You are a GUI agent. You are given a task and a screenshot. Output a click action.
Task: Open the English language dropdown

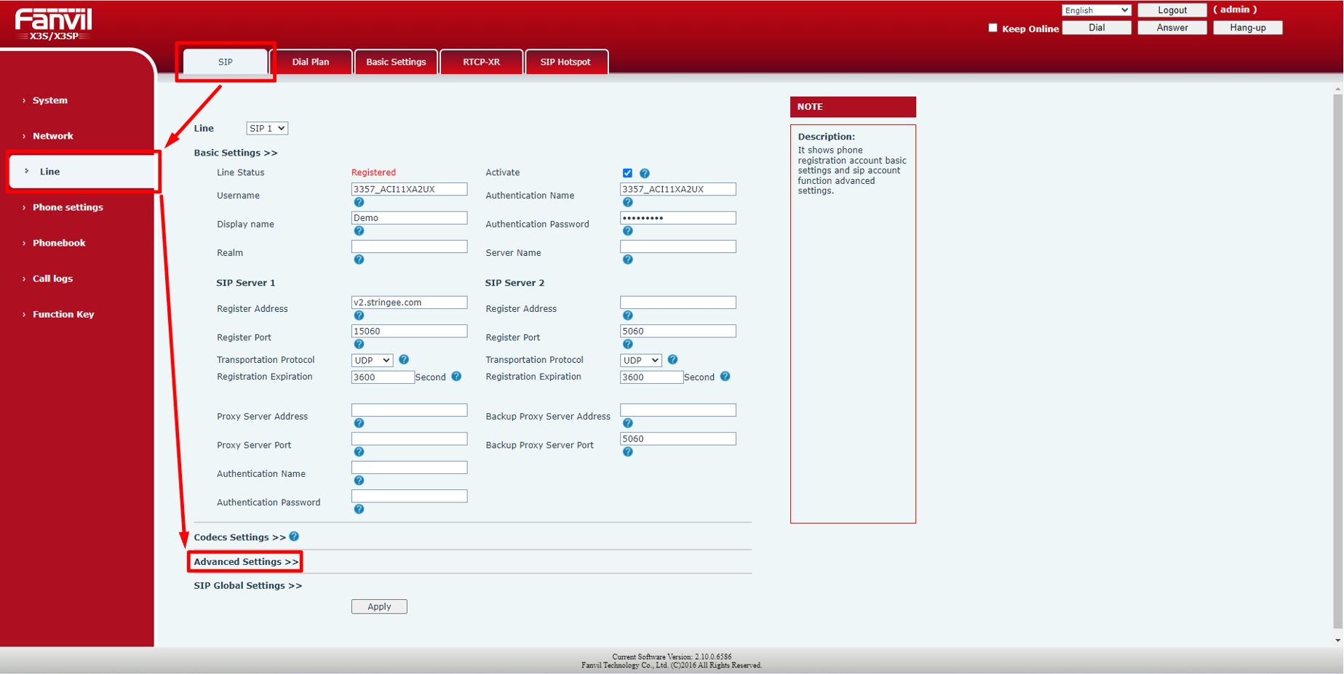1096,10
